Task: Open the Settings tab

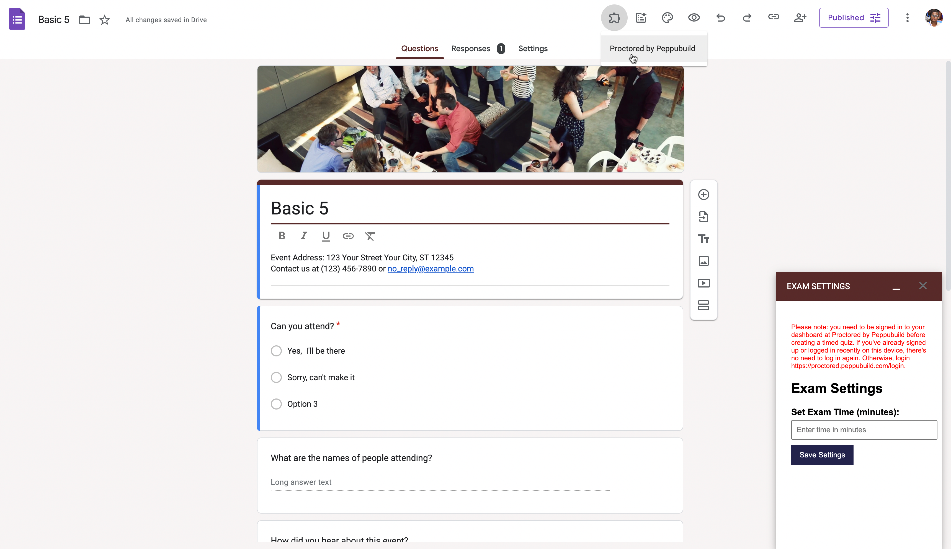Action: coord(533,49)
